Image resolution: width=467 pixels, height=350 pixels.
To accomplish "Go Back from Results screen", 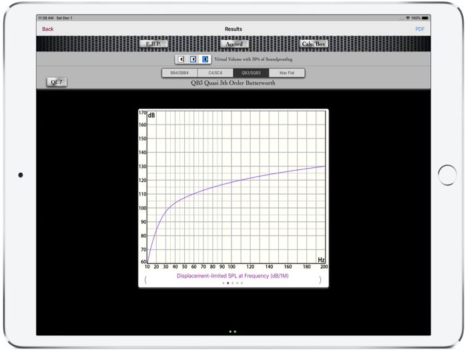I will [x=48, y=29].
